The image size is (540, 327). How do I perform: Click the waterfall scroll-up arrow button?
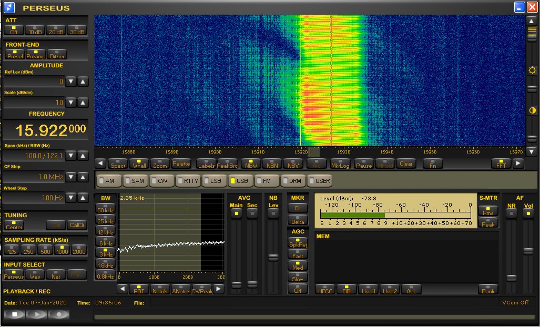pyautogui.click(x=532, y=21)
